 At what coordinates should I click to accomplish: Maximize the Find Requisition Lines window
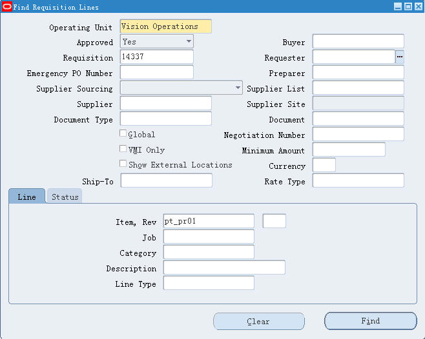(408, 6)
